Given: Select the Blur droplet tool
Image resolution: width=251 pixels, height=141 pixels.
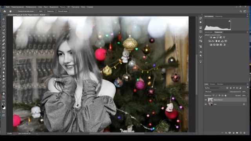Looking at the screenshot, I should point(4,72).
